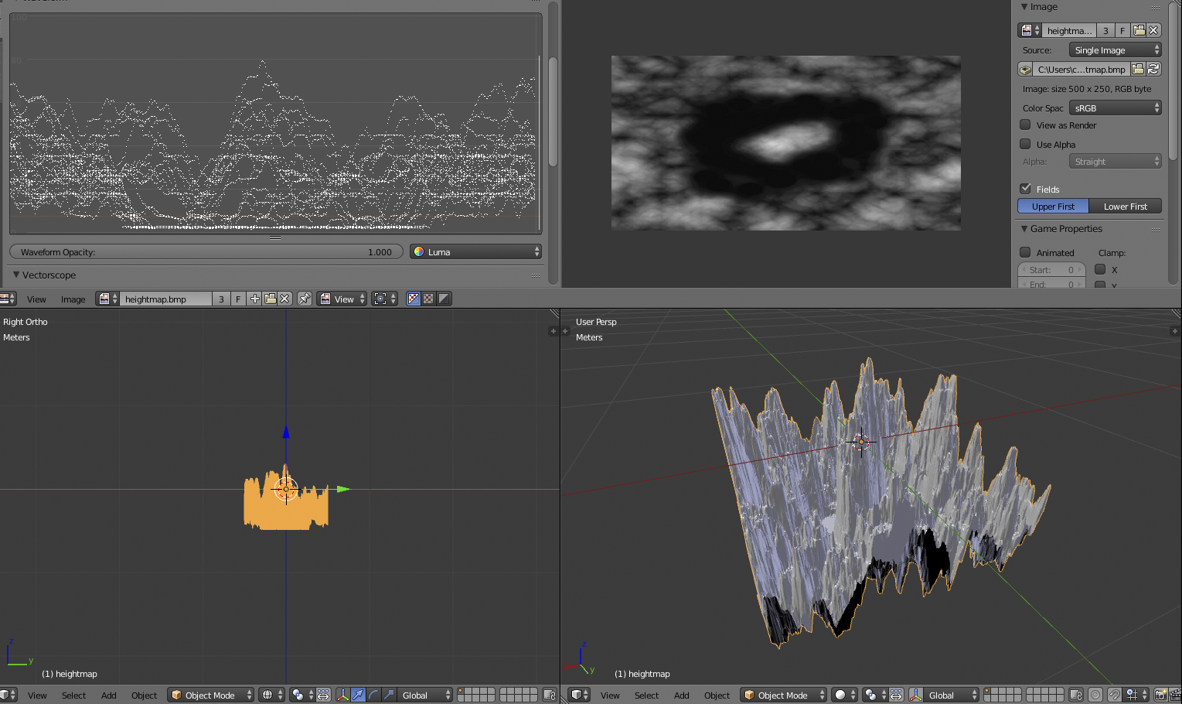Screen dimensions: 1182x704
Task: Click the new image plus icon in image editor header
Action: (255, 299)
